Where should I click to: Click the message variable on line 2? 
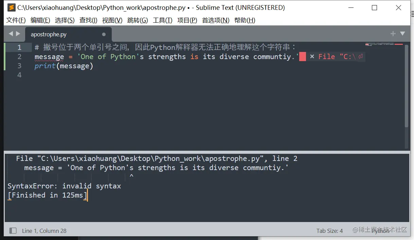click(x=49, y=57)
